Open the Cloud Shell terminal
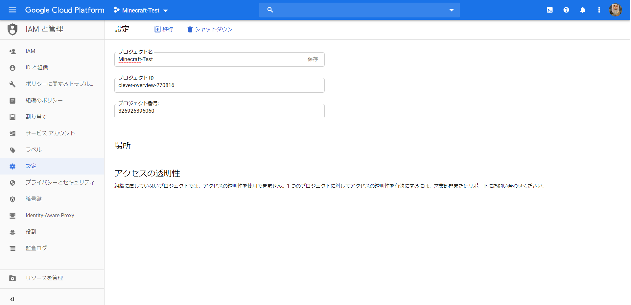This screenshot has width=631, height=305. [550, 10]
